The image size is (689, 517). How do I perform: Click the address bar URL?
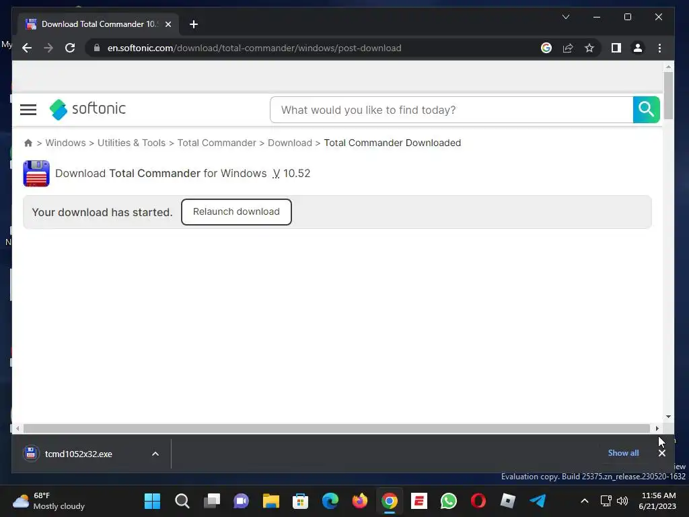[254, 48]
